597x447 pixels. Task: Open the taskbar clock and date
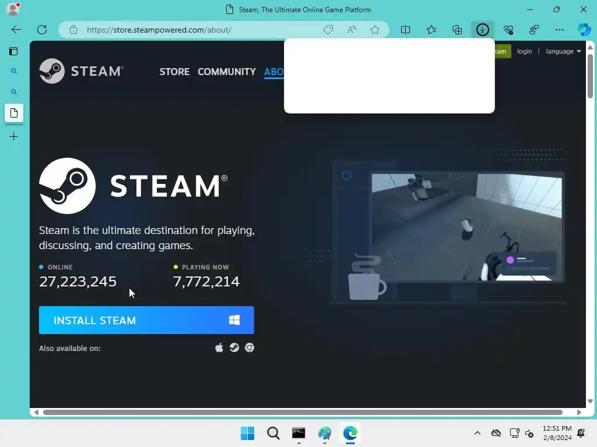point(557,433)
